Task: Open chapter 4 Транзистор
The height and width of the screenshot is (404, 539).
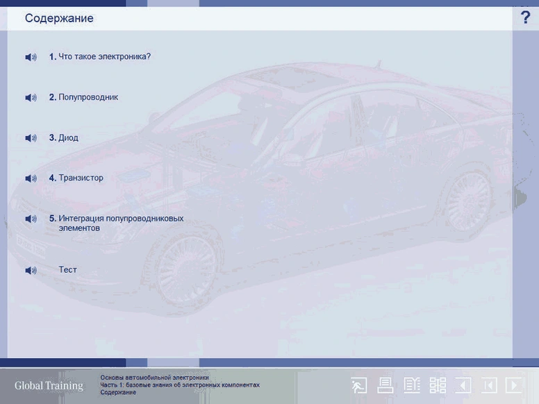Action: (81, 178)
